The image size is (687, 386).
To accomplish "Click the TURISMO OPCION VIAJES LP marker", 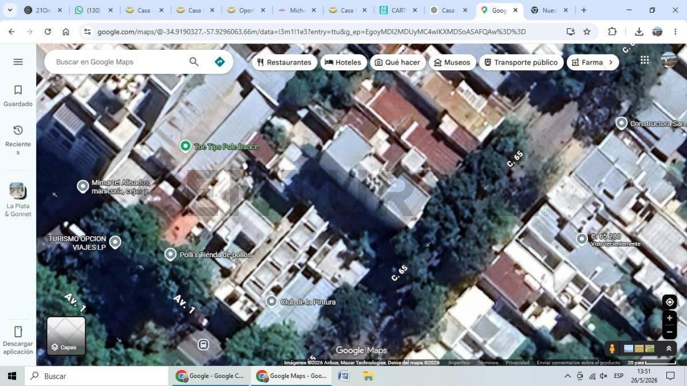I will [115, 242].
